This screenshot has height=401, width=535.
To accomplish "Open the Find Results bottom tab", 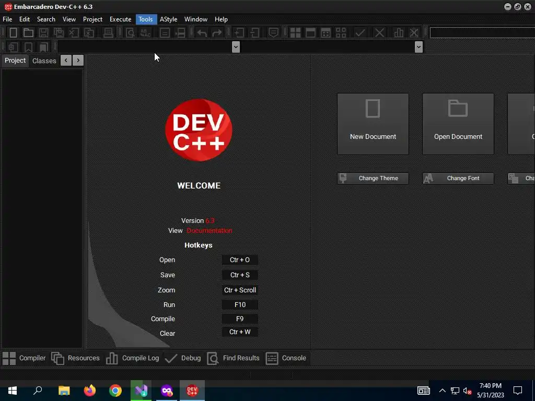I will [234, 358].
